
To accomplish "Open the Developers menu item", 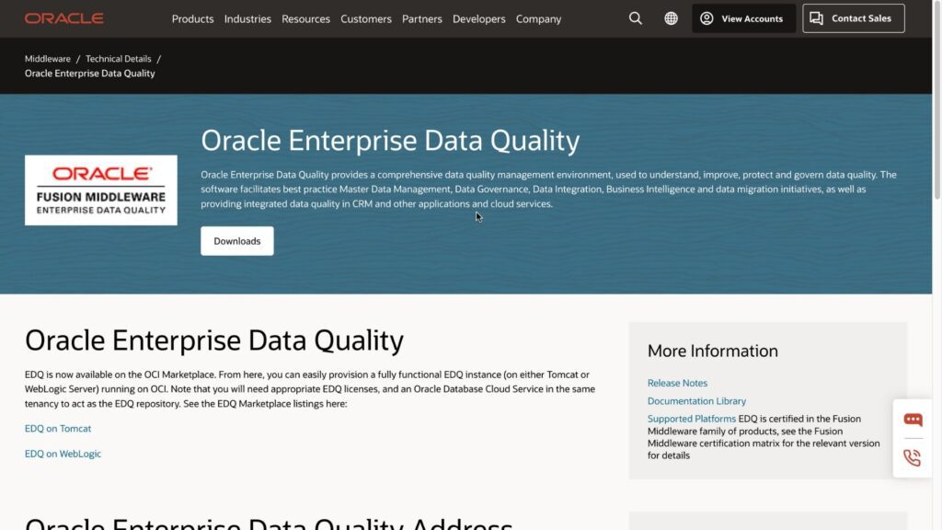I will click(x=478, y=18).
